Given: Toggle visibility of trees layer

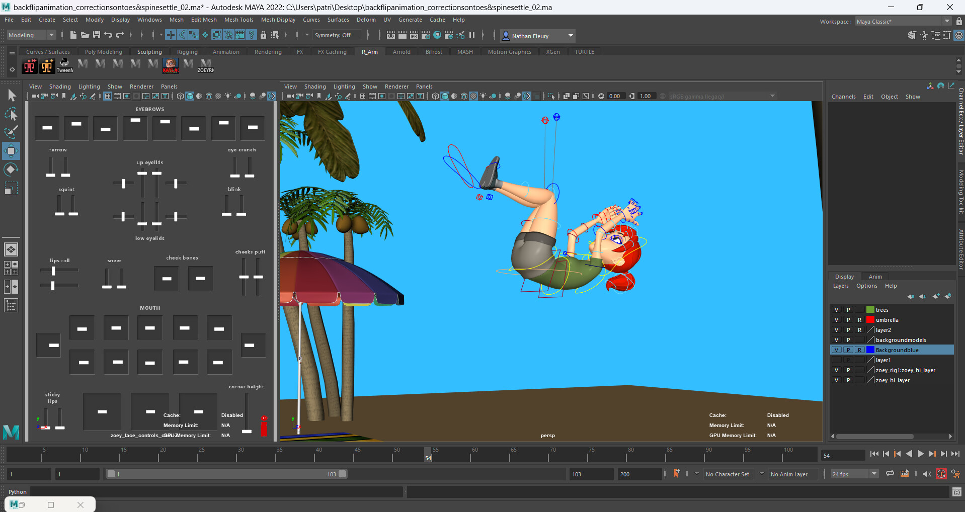Looking at the screenshot, I should tap(836, 310).
